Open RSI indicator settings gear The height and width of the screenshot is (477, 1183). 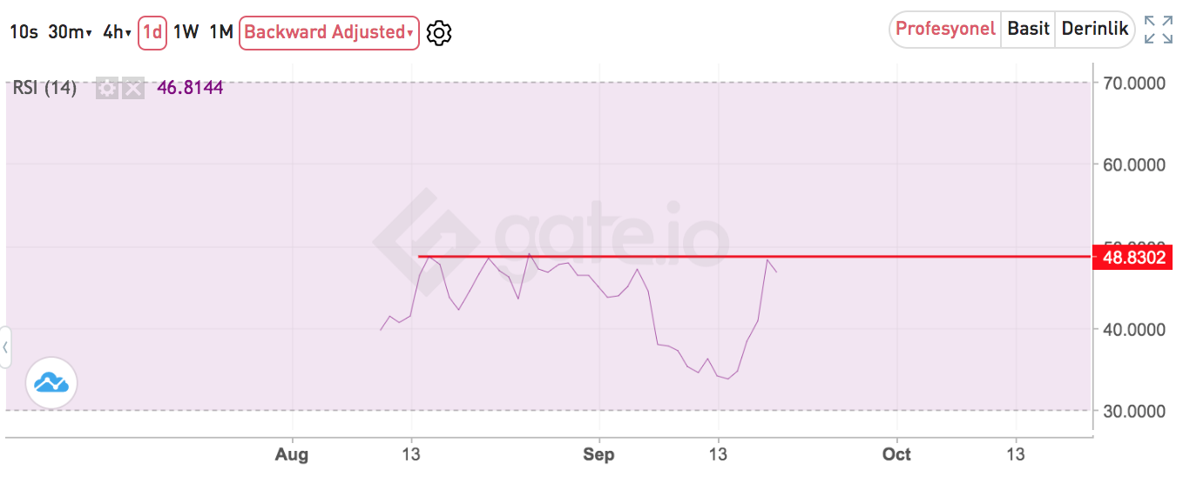click(x=106, y=88)
